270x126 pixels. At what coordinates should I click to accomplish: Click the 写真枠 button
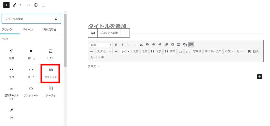pos(197,51)
